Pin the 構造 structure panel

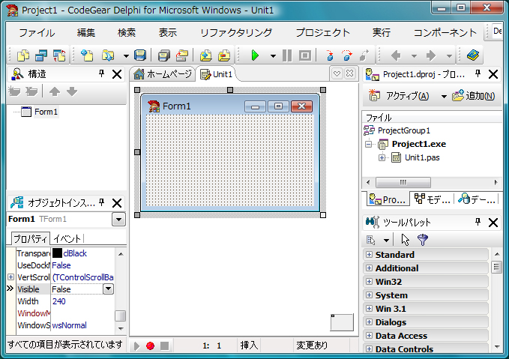tap(102, 73)
